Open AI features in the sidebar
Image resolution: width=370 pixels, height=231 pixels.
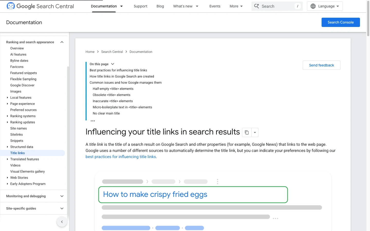pos(18,54)
